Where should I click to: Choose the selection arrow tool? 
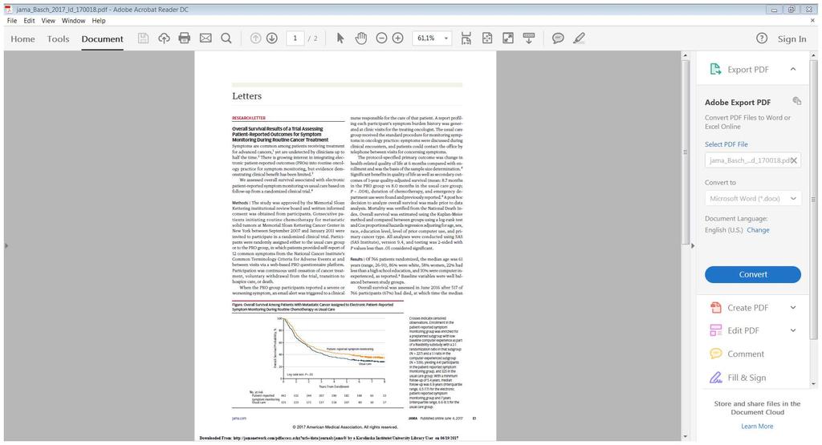tap(340, 38)
